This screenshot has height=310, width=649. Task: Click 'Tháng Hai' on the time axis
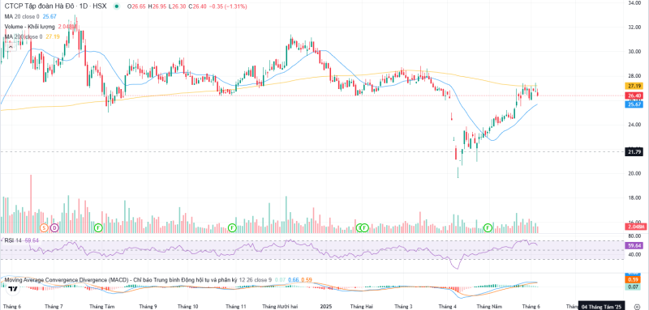click(x=363, y=307)
